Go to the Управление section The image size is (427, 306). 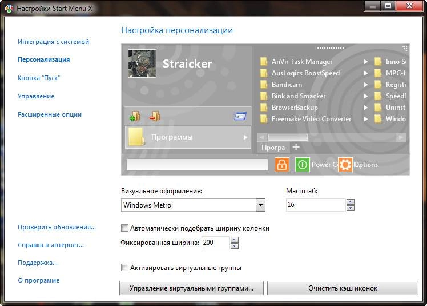click(x=36, y=96)
